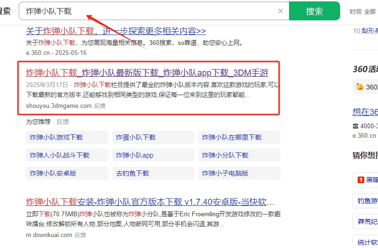Select suggestion 炸弹小队游戏下载
Viewport: 378px width, 248px height.
click(x=67, y=137)
